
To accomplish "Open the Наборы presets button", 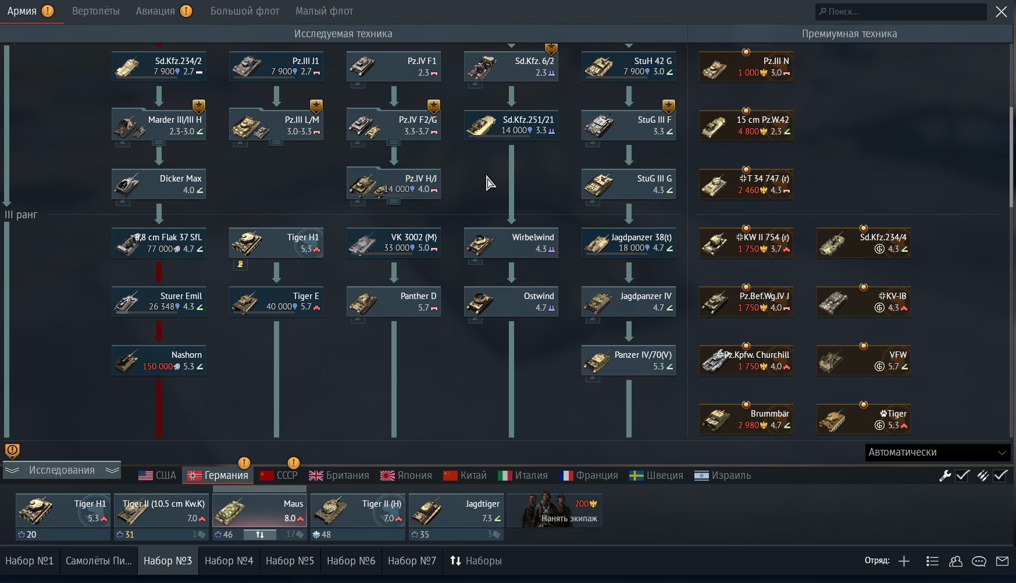I will click(x=476, y=561).
